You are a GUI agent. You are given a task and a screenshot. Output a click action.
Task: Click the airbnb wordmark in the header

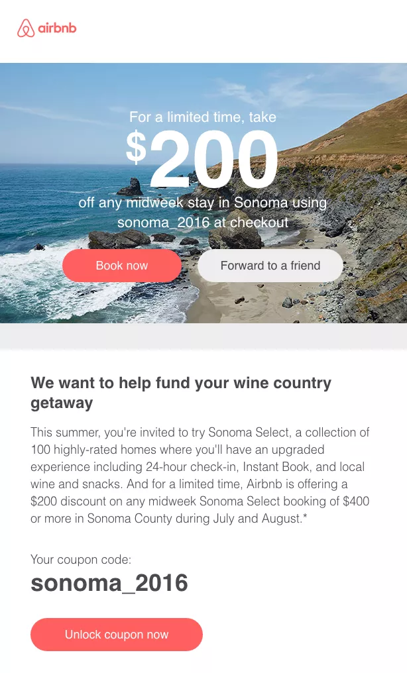[58, 28]
